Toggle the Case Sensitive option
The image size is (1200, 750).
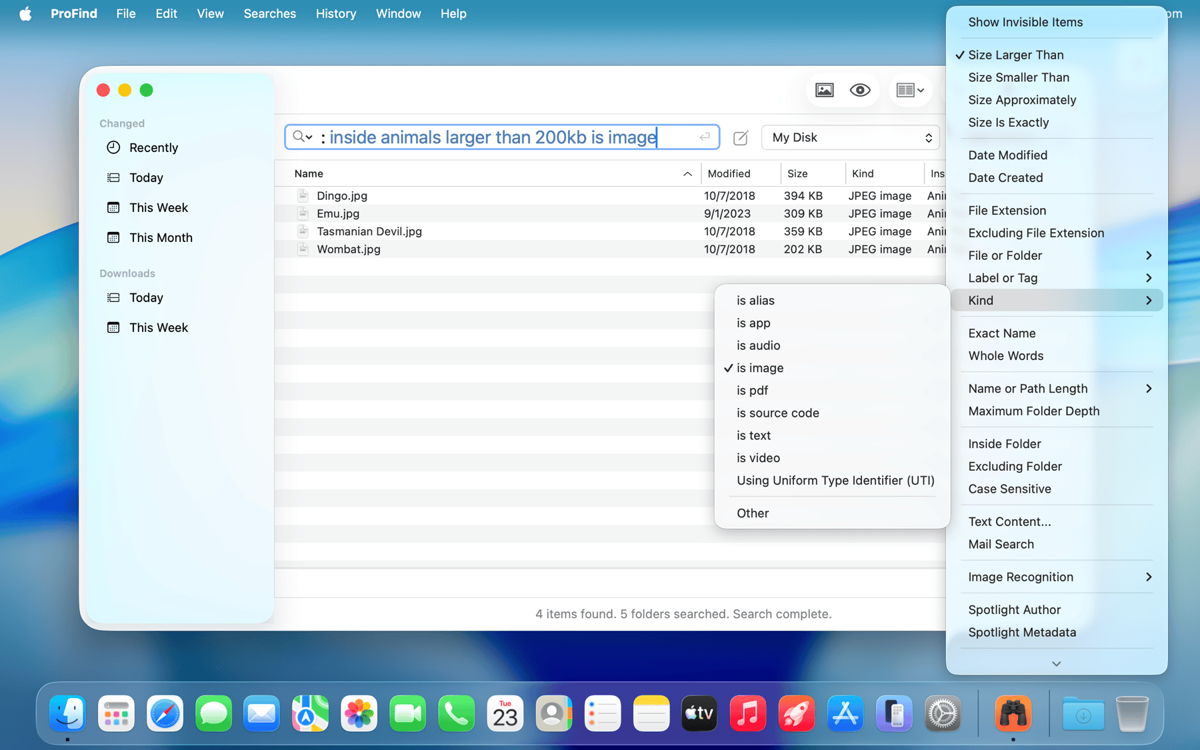(x=1057, y=489)
